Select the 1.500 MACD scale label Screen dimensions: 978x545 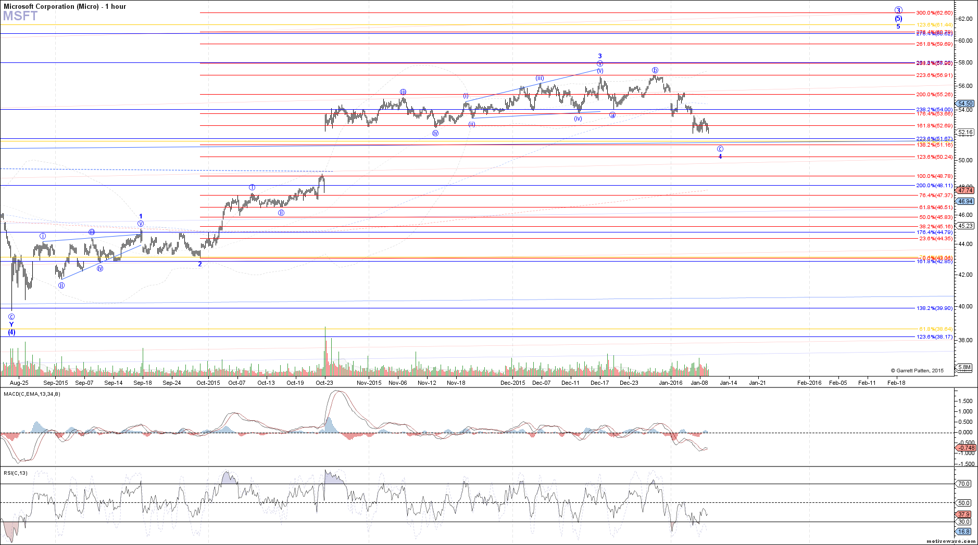coord(965,401)
